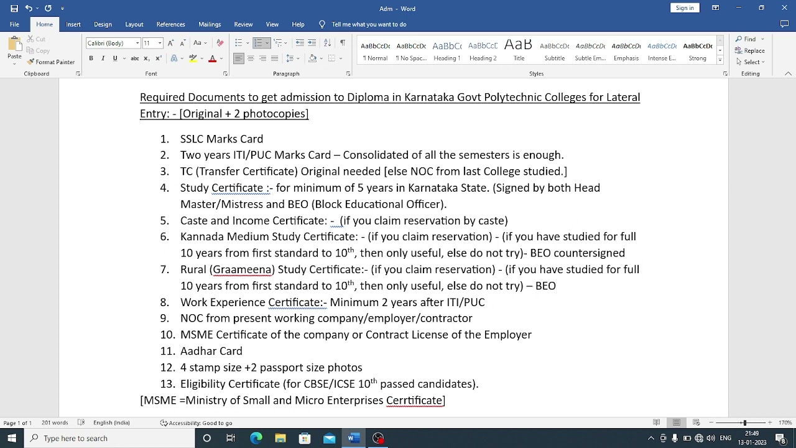Toggle subscript formatting
This screenshot has width=796, height=448.
[146, 58]
